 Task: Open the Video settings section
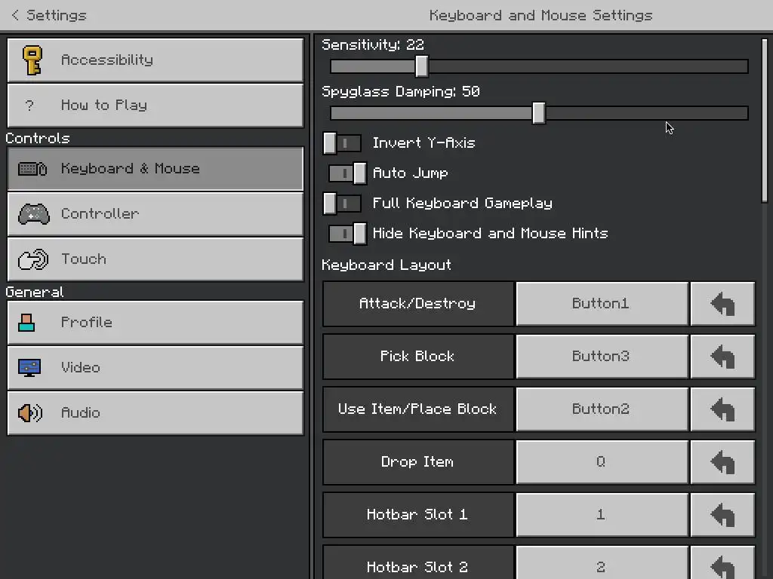click(156, 368)
